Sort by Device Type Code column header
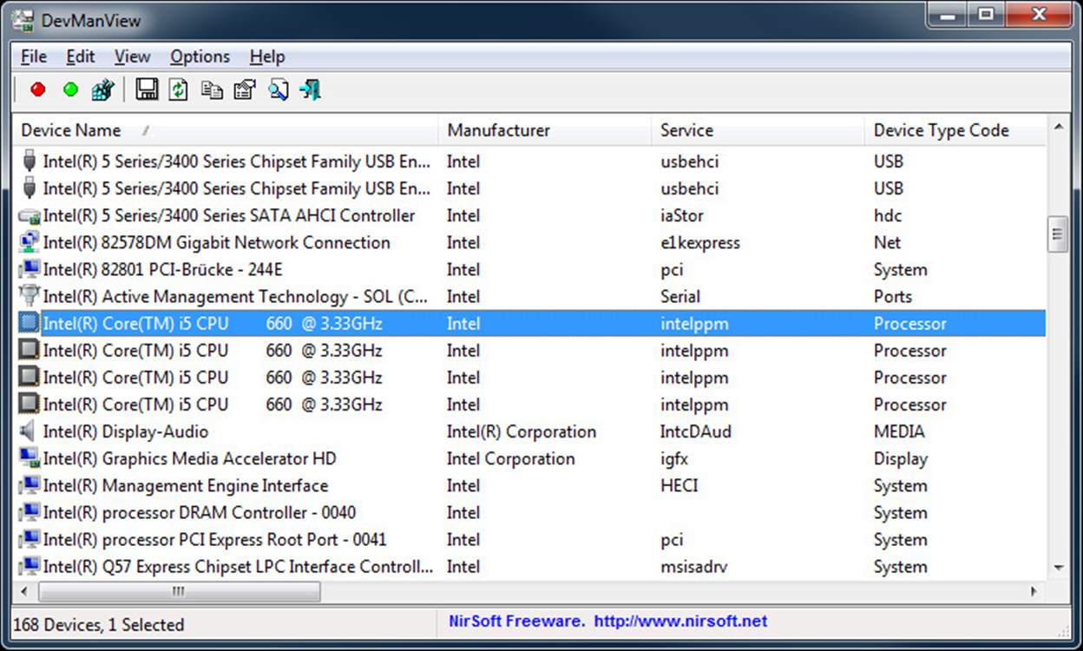1083x651 pixels. (x=955, y=130)
